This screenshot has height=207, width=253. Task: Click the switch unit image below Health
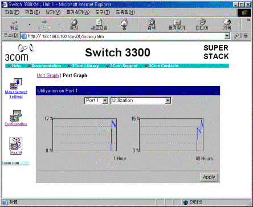tap(16, 163)
